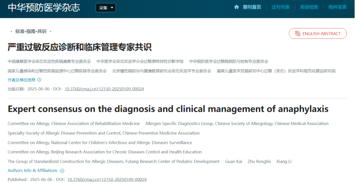This screenshot has width=355, height=184.
Task: Click Beijing Research Association for Chronic Diseases text
Action: click(x=105, y=152)
